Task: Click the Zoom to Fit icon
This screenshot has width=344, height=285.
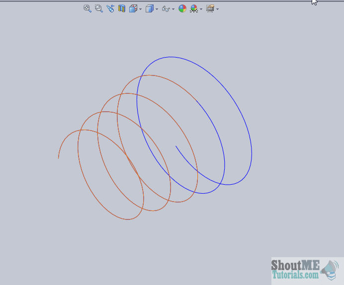Action: (x=87, y=8)
